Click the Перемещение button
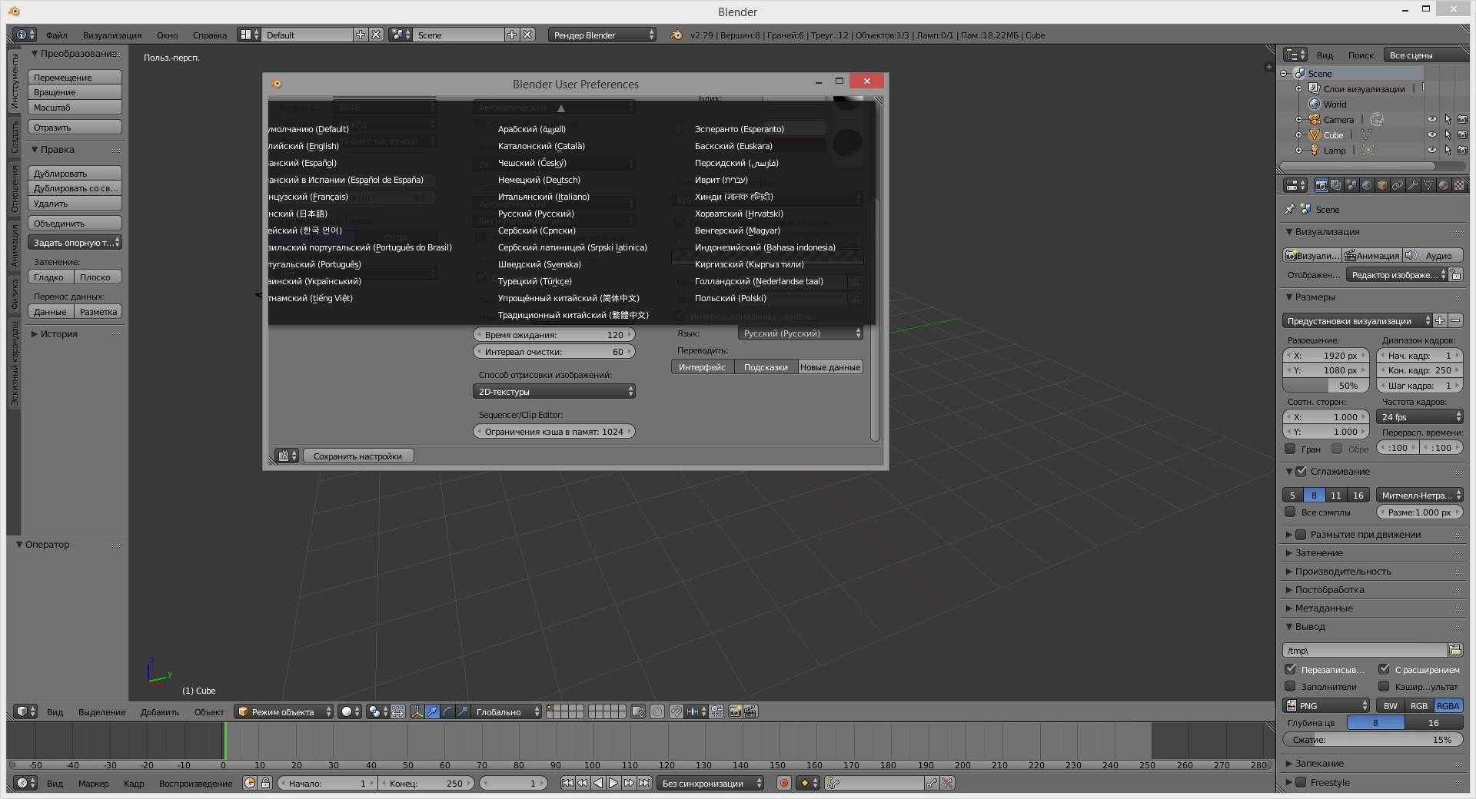The image size is (1476, 799). [75, 77]
